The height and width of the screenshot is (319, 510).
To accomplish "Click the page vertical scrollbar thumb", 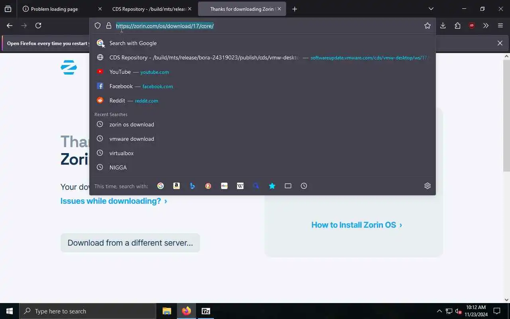I will coord(506,116).
